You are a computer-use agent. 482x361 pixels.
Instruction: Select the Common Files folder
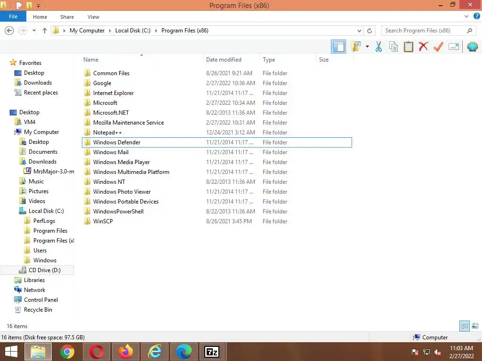pyautogui.click(x=217, y=73)
